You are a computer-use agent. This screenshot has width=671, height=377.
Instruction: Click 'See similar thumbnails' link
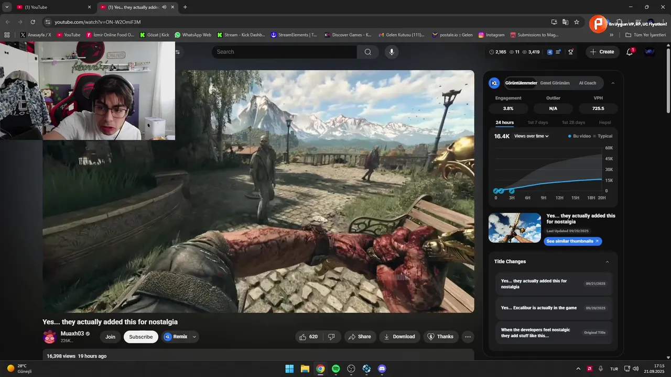click(x=572, y=241)
